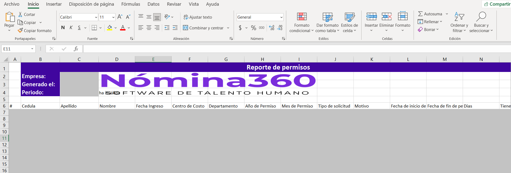The width and height of the screenshot is (511, 173).
Task: Switch to the Revisar tab
Action: (174, 4)
